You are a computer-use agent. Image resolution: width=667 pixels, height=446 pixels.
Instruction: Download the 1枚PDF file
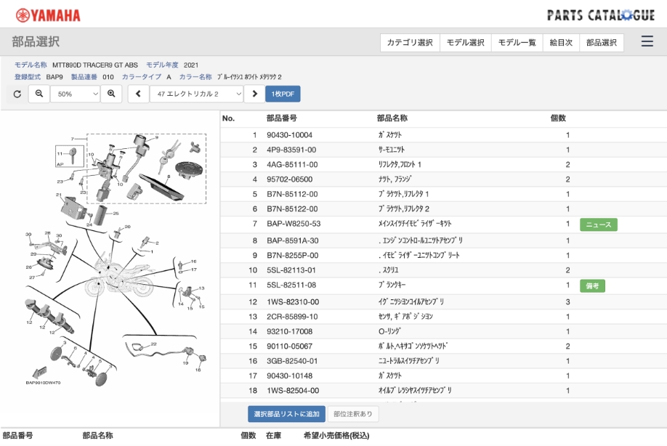(283, 94)
